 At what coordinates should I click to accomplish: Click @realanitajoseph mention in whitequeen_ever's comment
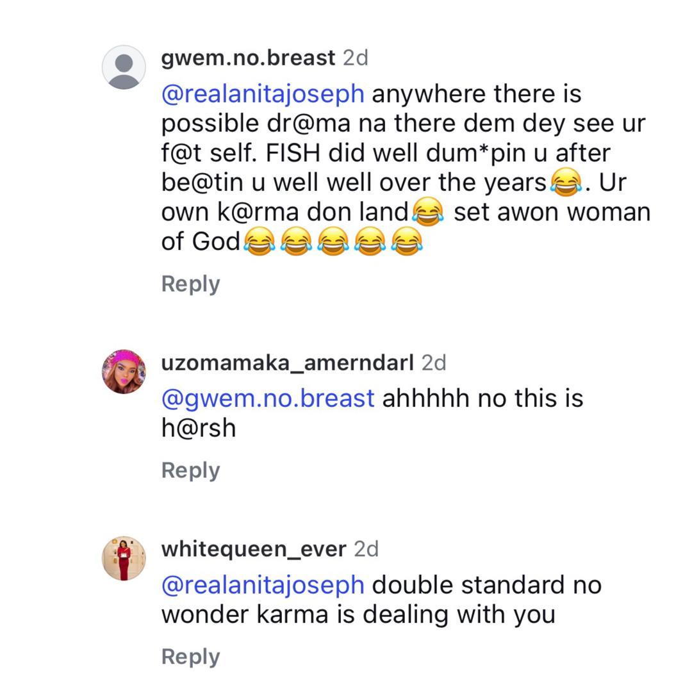263,585
